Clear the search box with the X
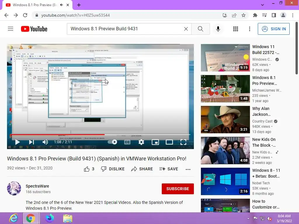 click(x=186, y=29)
